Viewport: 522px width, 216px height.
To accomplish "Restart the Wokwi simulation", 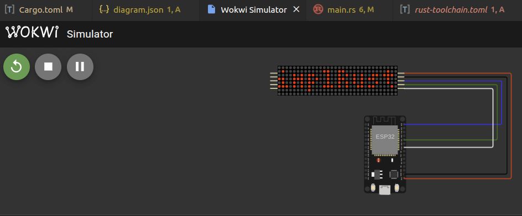I will 17,67.
